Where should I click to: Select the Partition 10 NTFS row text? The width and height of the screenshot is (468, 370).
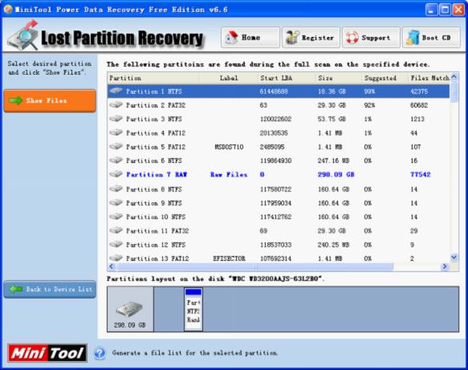156,217
